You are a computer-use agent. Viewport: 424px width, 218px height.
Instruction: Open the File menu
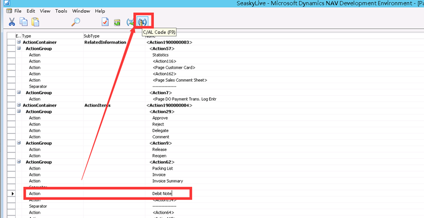(18, 11)
